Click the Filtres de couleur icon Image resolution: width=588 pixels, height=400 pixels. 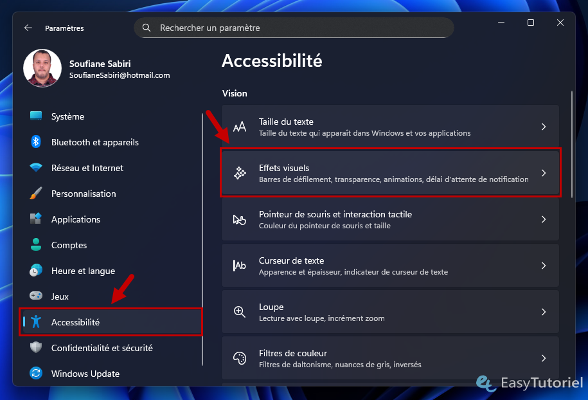click(240, 358)
